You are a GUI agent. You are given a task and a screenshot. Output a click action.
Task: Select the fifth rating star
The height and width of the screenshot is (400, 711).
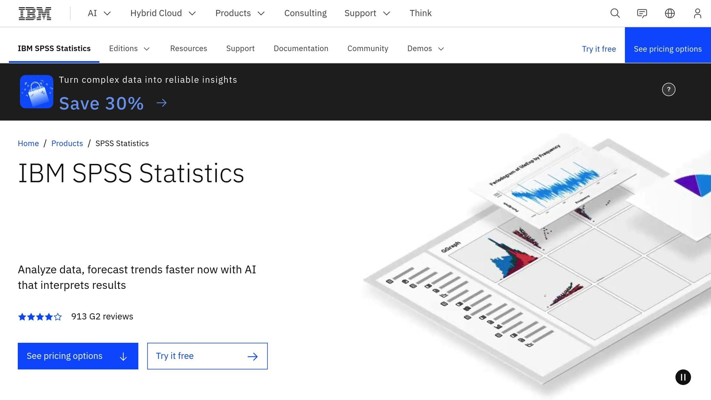click(x=58, y=316)
